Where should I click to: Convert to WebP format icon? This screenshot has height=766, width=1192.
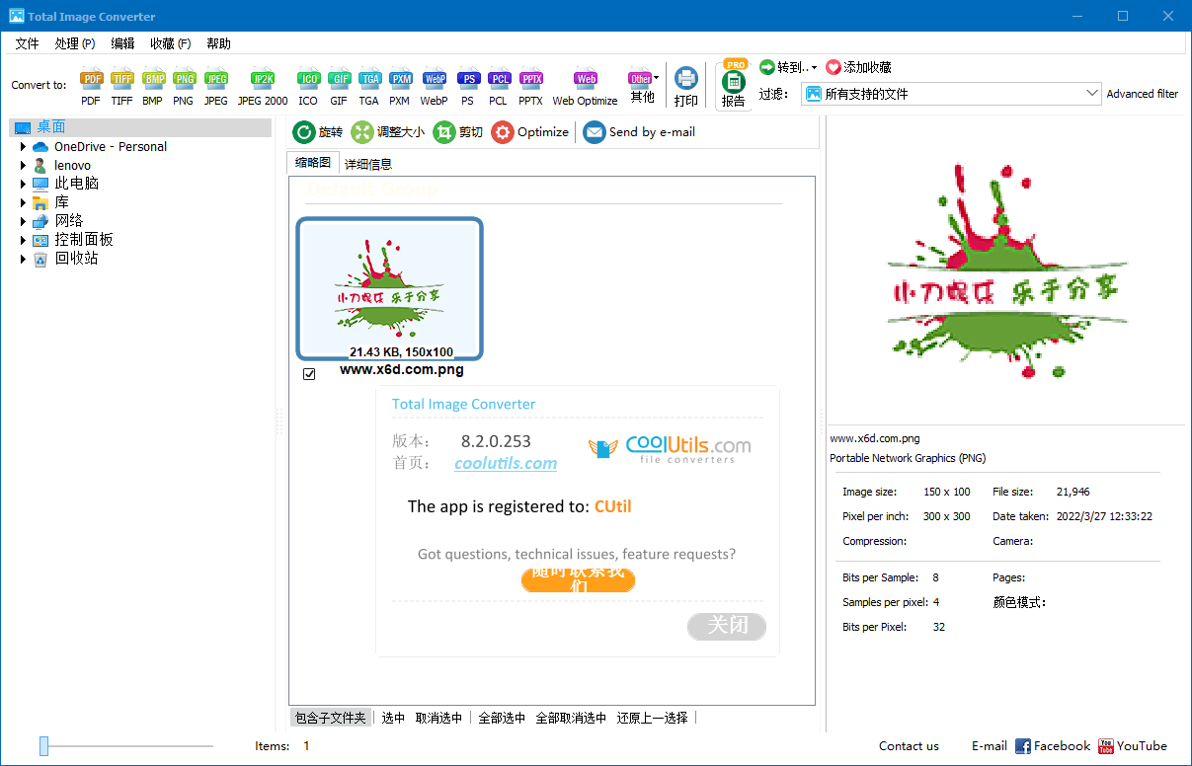[x=434, y=80]
